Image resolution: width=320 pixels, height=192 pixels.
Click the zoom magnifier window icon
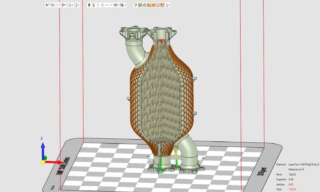[x=122, y=5]
